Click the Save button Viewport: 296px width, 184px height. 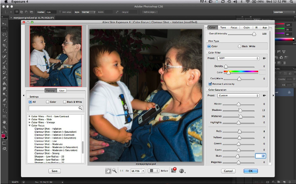click(x=54, y=171)
